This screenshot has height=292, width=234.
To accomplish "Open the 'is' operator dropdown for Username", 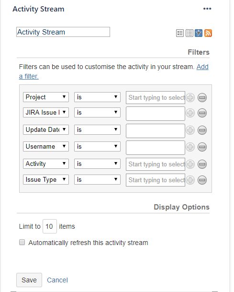I will pyautogui.click(x=97, y=147).
